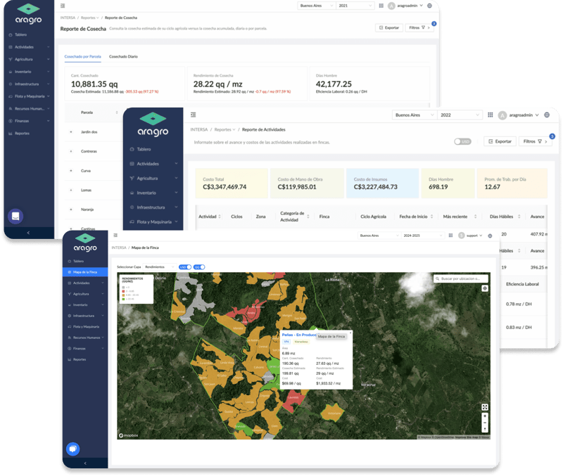Screen dimensions: 563x476
Task: Click the Buscar por ubicación search field
Action: coord(461,278)
